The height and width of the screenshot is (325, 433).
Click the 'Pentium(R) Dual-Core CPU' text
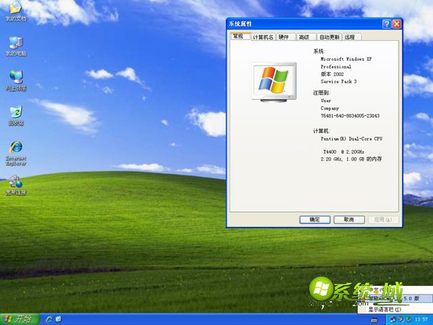coord(352,139)
